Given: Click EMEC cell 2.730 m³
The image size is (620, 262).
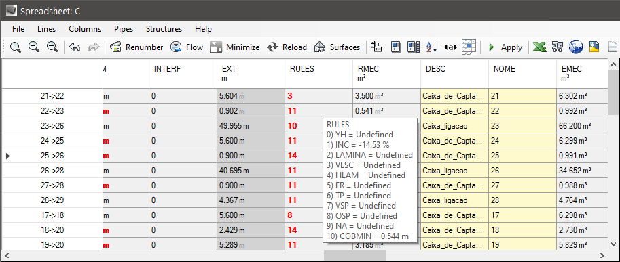Looking at the screenshot, I should [582, 230].
